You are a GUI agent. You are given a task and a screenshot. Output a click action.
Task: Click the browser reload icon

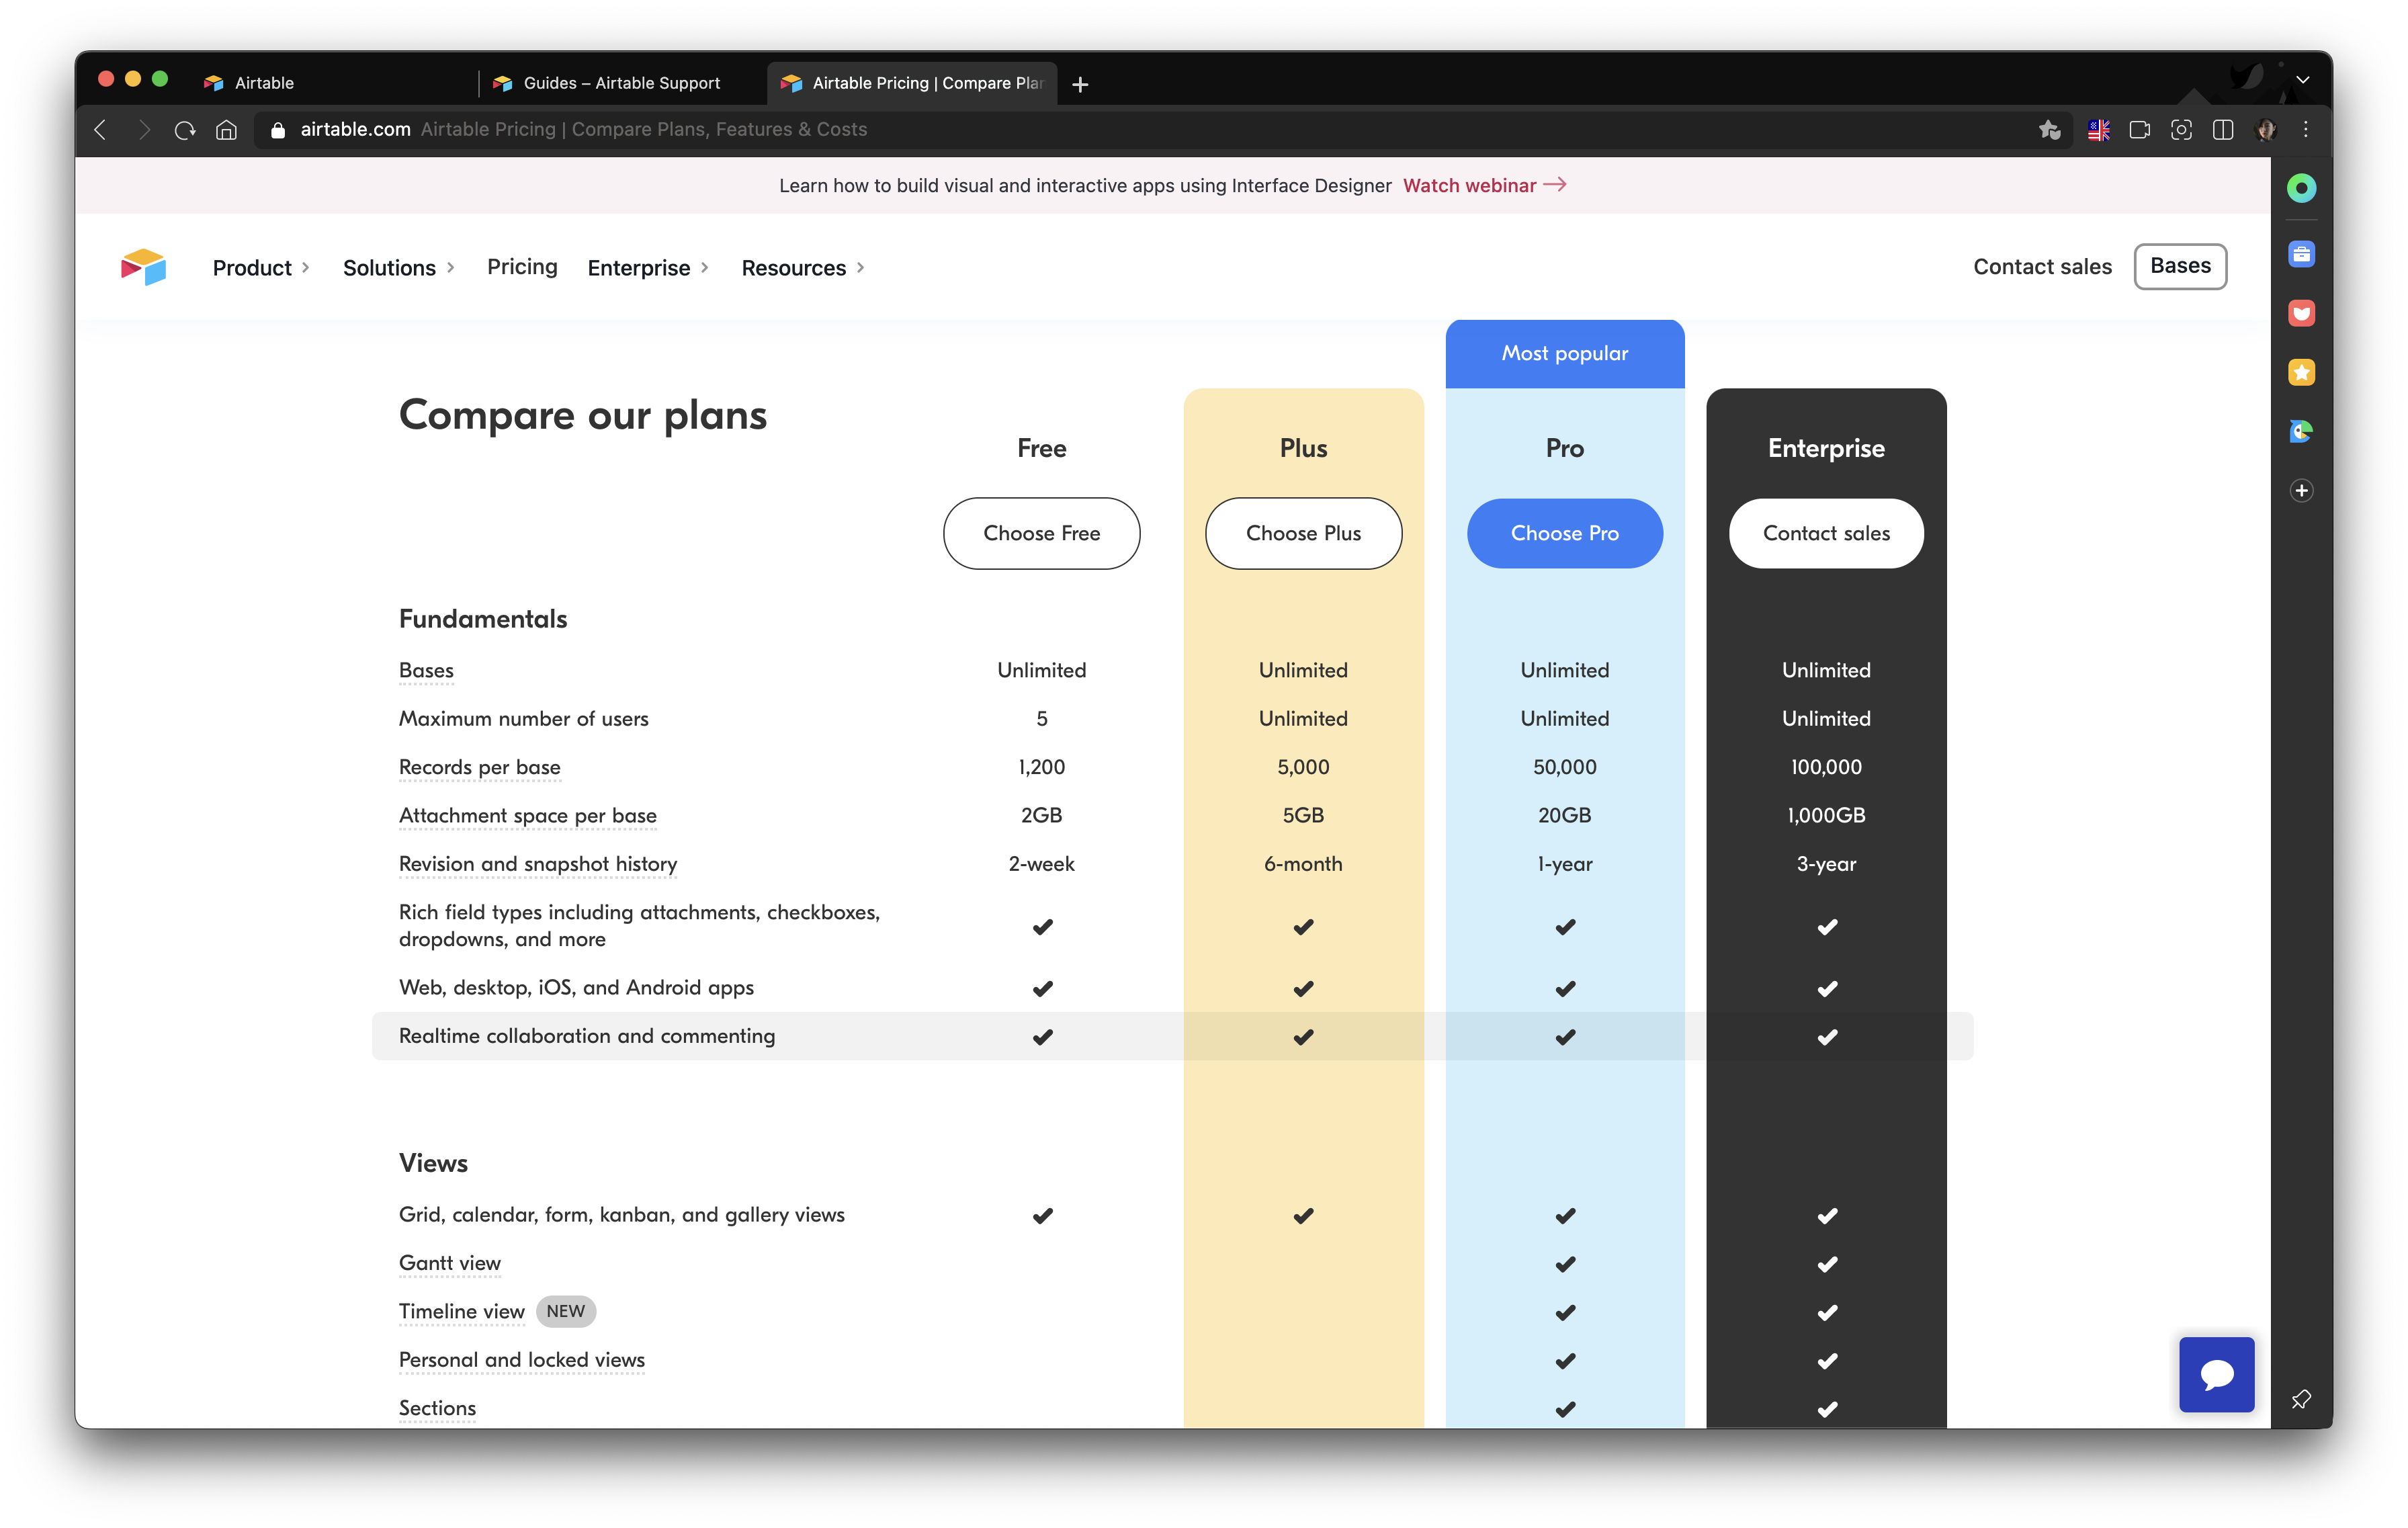tap(184, 130)
